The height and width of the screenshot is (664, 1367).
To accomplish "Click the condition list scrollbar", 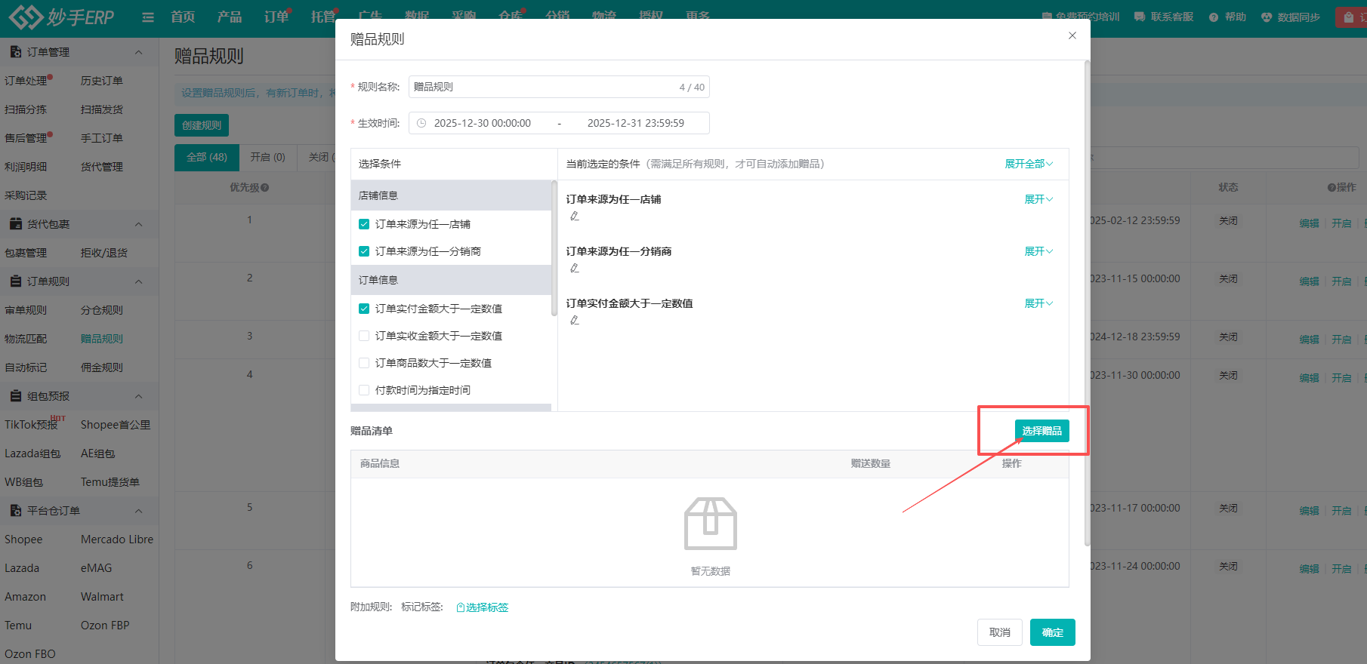I will pos(554,247).
